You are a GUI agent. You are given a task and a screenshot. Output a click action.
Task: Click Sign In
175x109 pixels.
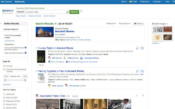click(x=124, y=2)
